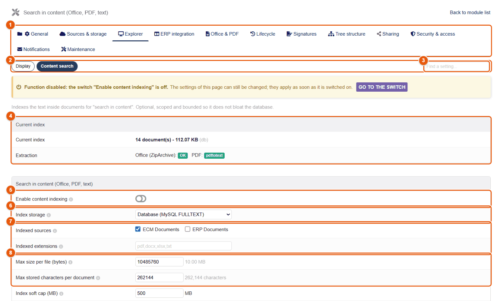
Task: Click the cloud icon for Sources & storage
Action: pyautogui.click(x=62, y=34)
